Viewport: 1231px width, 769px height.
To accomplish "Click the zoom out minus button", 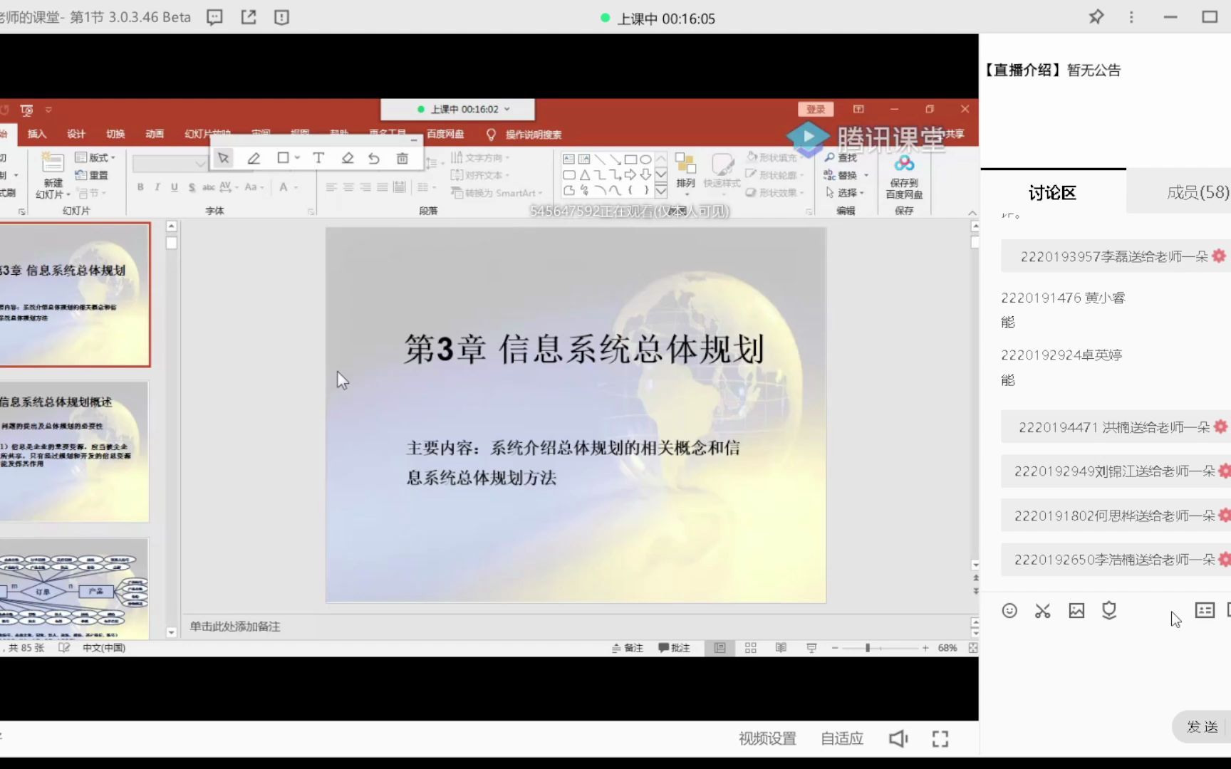I will 835,647.
